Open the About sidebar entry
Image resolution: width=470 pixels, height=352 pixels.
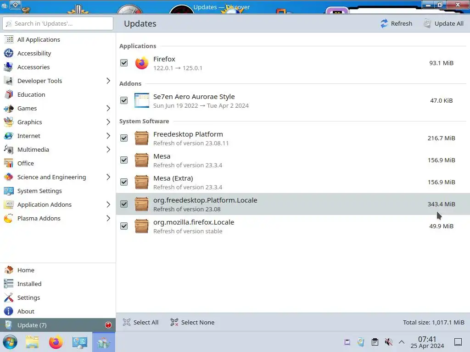pyautogui.click(x=58, y=311)
